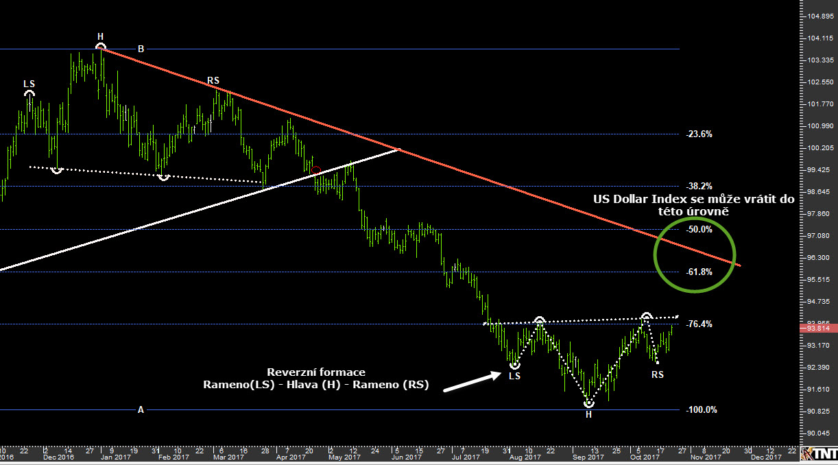Click the Jul 2017 date axis label
The width and height of the screenshot is (838, 465).
click(x=466, y=457)
